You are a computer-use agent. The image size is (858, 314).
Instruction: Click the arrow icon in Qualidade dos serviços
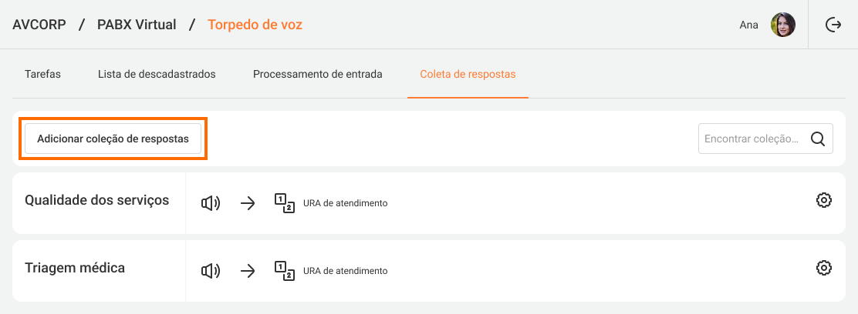point(248,203)
